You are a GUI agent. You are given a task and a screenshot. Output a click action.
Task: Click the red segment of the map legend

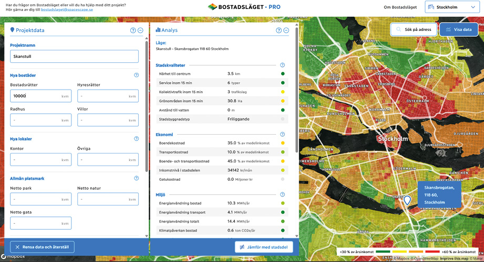click(431, 252)
